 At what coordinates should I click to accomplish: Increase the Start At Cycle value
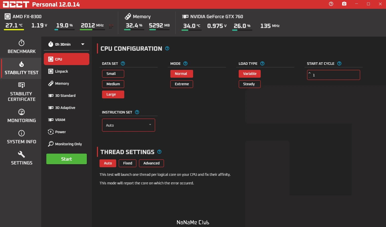(310, 73)
